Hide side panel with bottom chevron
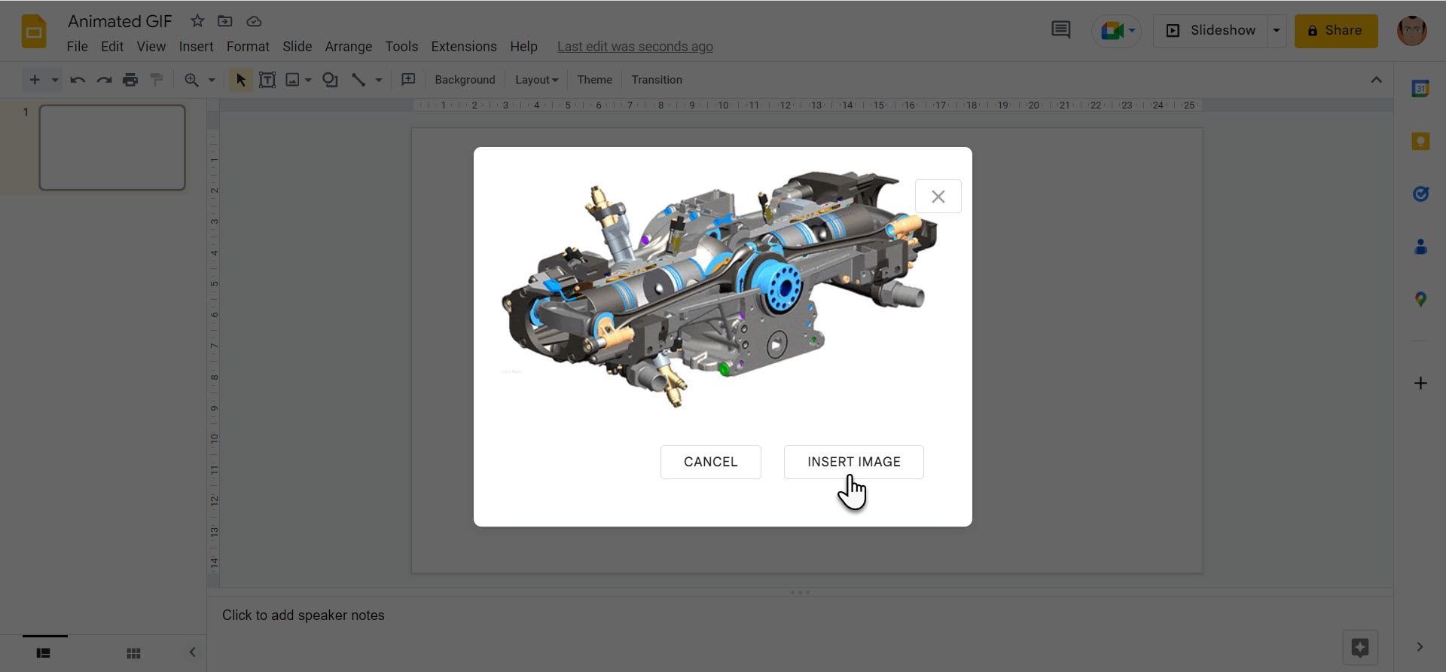This screenshot has height=672, width=1446. [1420, 647]
